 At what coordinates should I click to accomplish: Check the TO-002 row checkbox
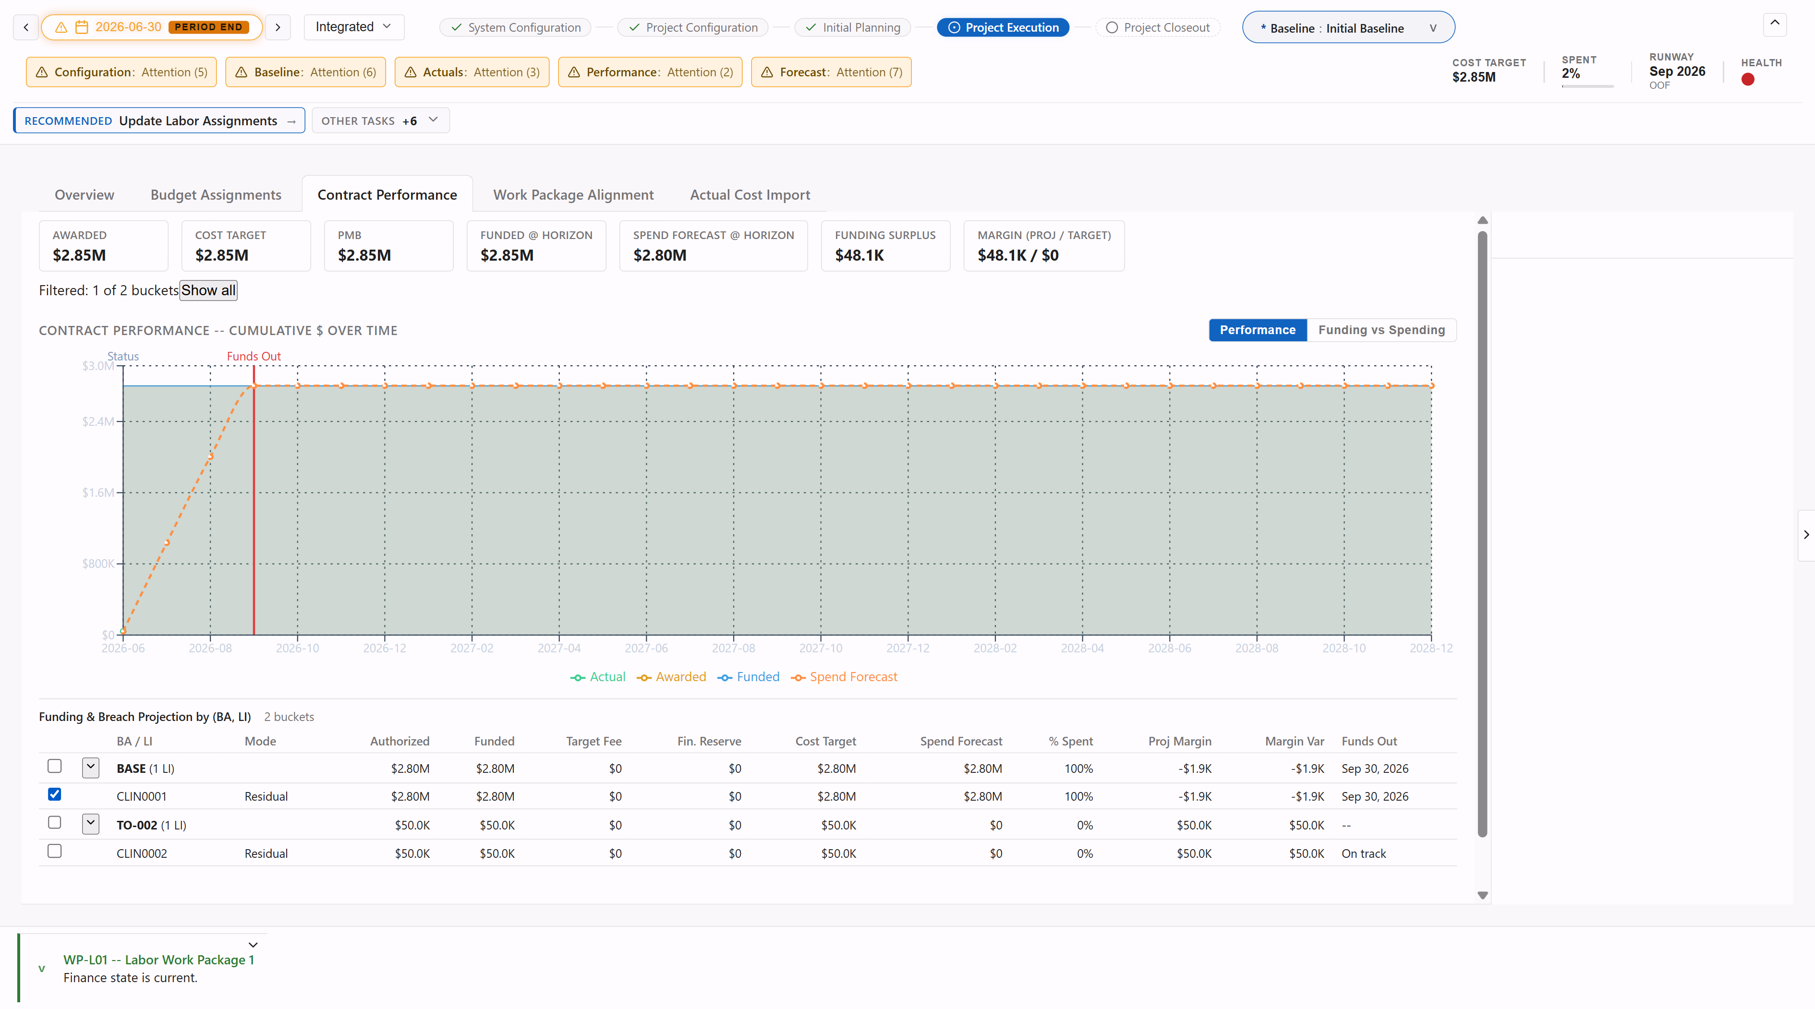coord(54,822)
